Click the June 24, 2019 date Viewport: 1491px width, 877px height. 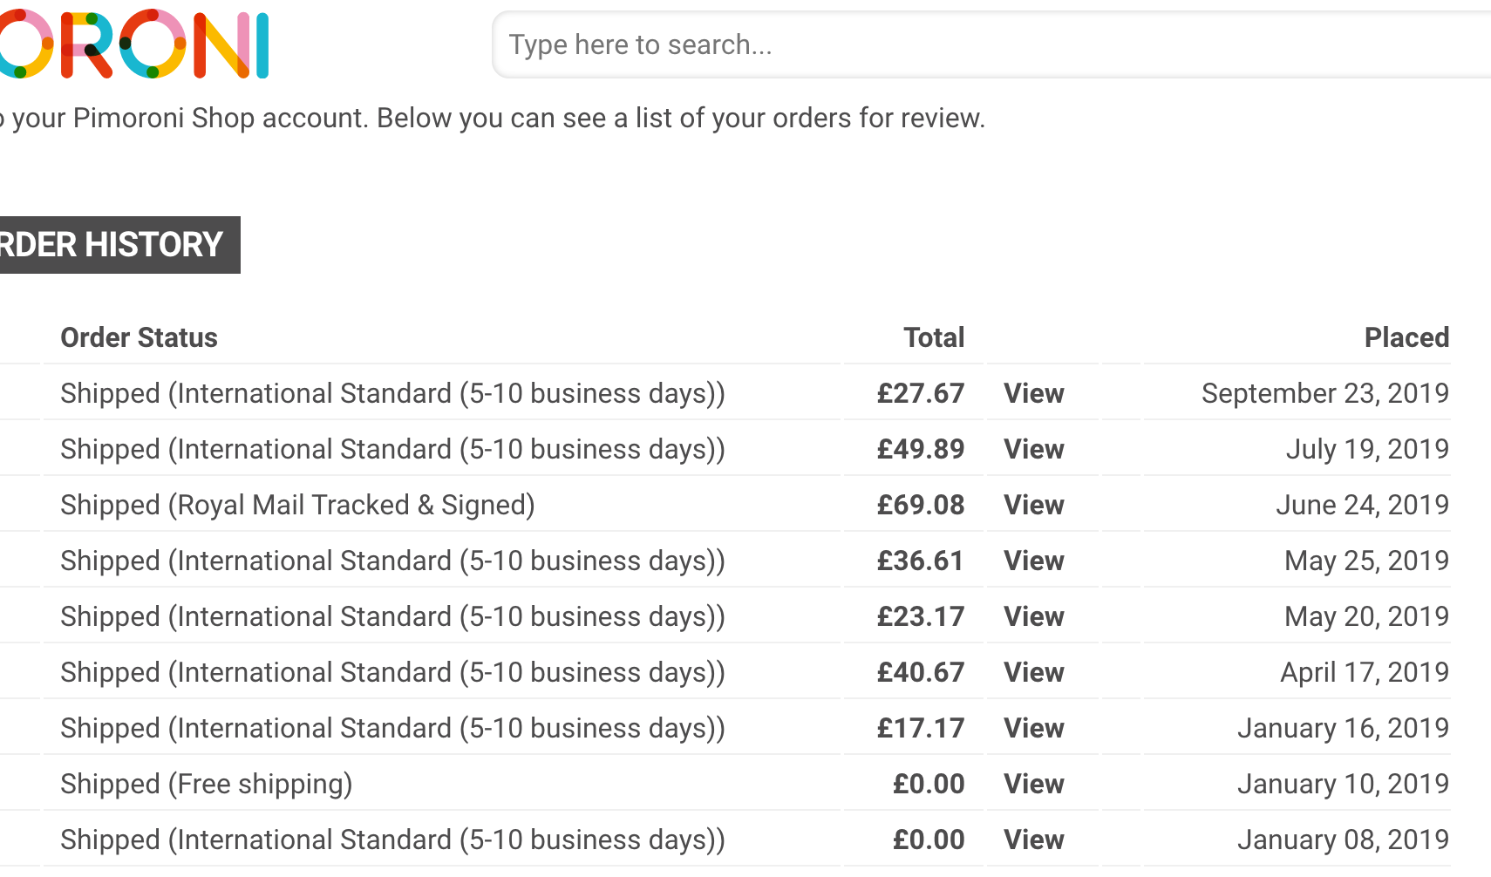(1361, 506)
